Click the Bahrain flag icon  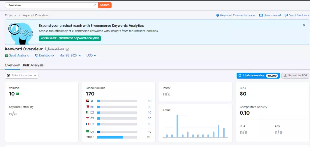[87, 106]
